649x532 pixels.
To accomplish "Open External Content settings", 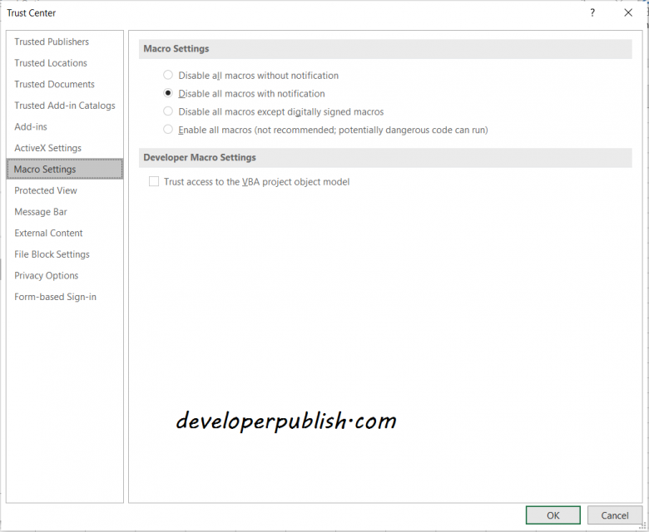I will point(48,233).
